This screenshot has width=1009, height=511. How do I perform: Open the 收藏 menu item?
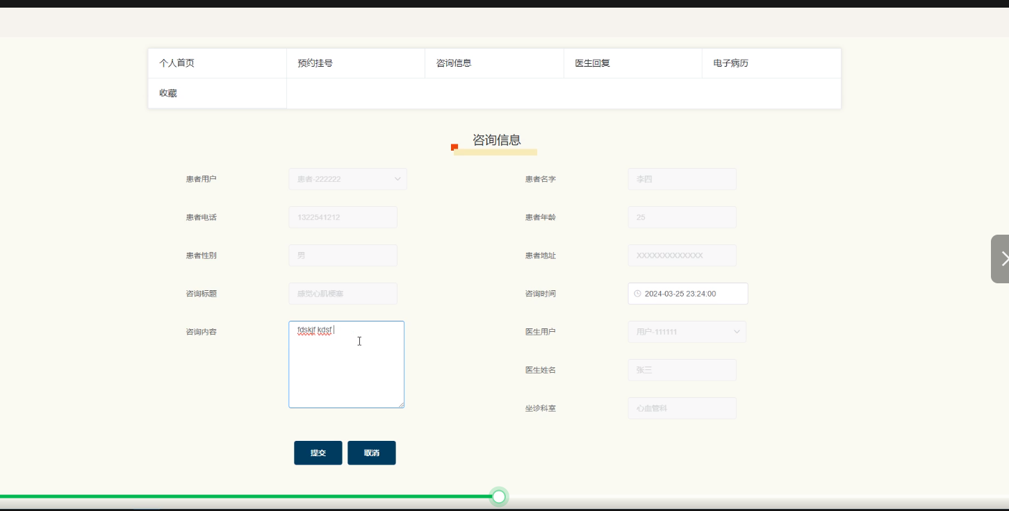218,93
